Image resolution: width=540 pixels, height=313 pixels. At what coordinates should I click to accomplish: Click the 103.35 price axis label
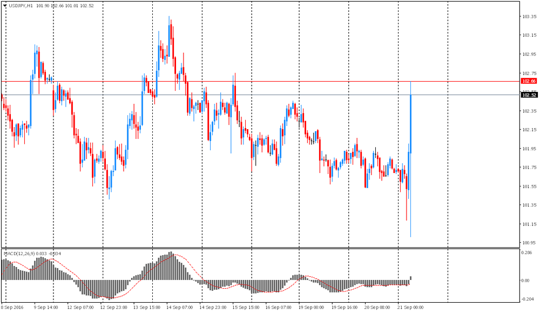(x=529, y=17)
